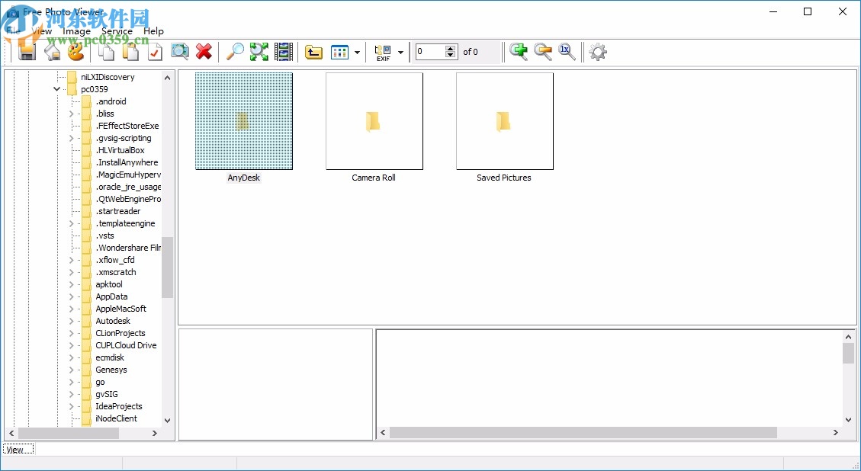Select the .HLVirtualBox folder in tree
The image size is (861, 471).
coord(120,150)
